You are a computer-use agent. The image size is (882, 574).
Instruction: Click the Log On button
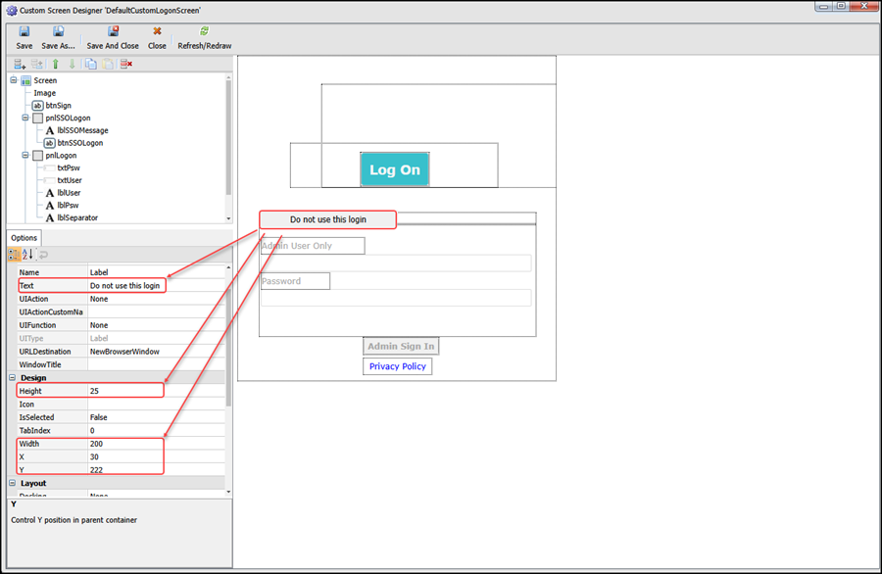[x=394, y=169]
